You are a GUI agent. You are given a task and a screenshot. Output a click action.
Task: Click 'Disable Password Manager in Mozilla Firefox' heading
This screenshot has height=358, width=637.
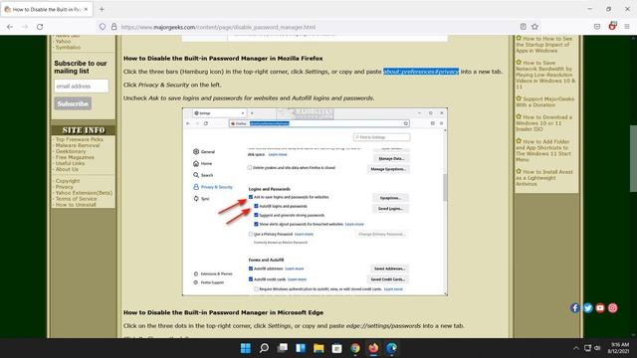point(223,59)
